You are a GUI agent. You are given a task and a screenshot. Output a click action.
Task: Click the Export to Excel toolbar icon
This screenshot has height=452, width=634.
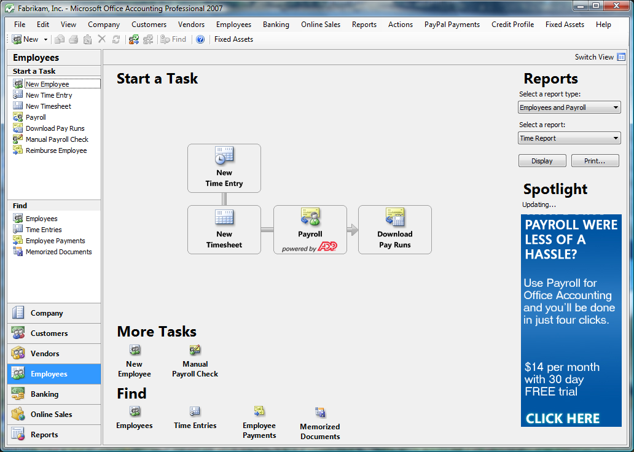coord(87,39)
